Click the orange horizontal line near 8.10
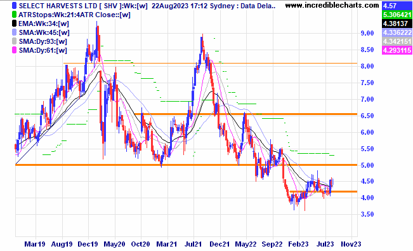 (x=210, y=64)
